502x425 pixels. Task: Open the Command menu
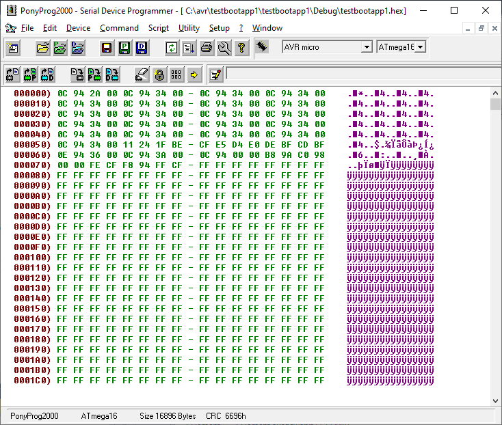(119, 28)
